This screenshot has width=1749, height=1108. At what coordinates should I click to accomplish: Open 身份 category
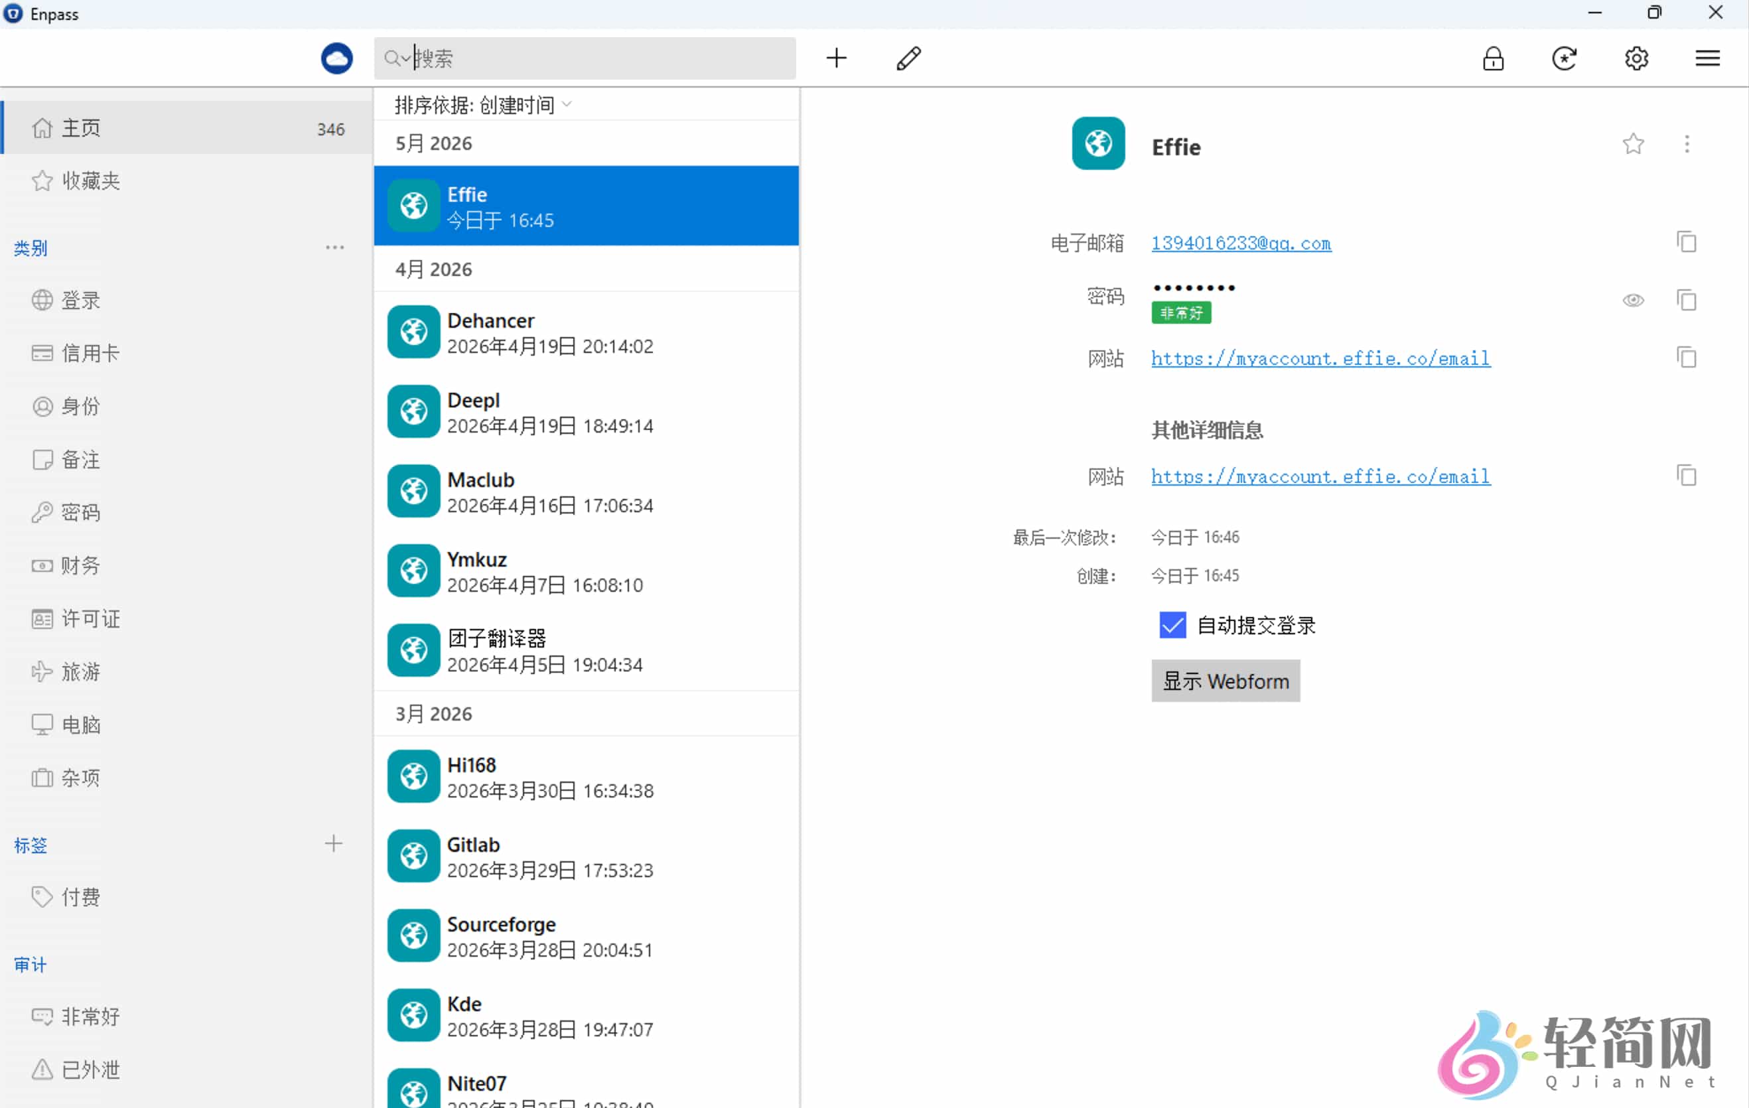186,406
